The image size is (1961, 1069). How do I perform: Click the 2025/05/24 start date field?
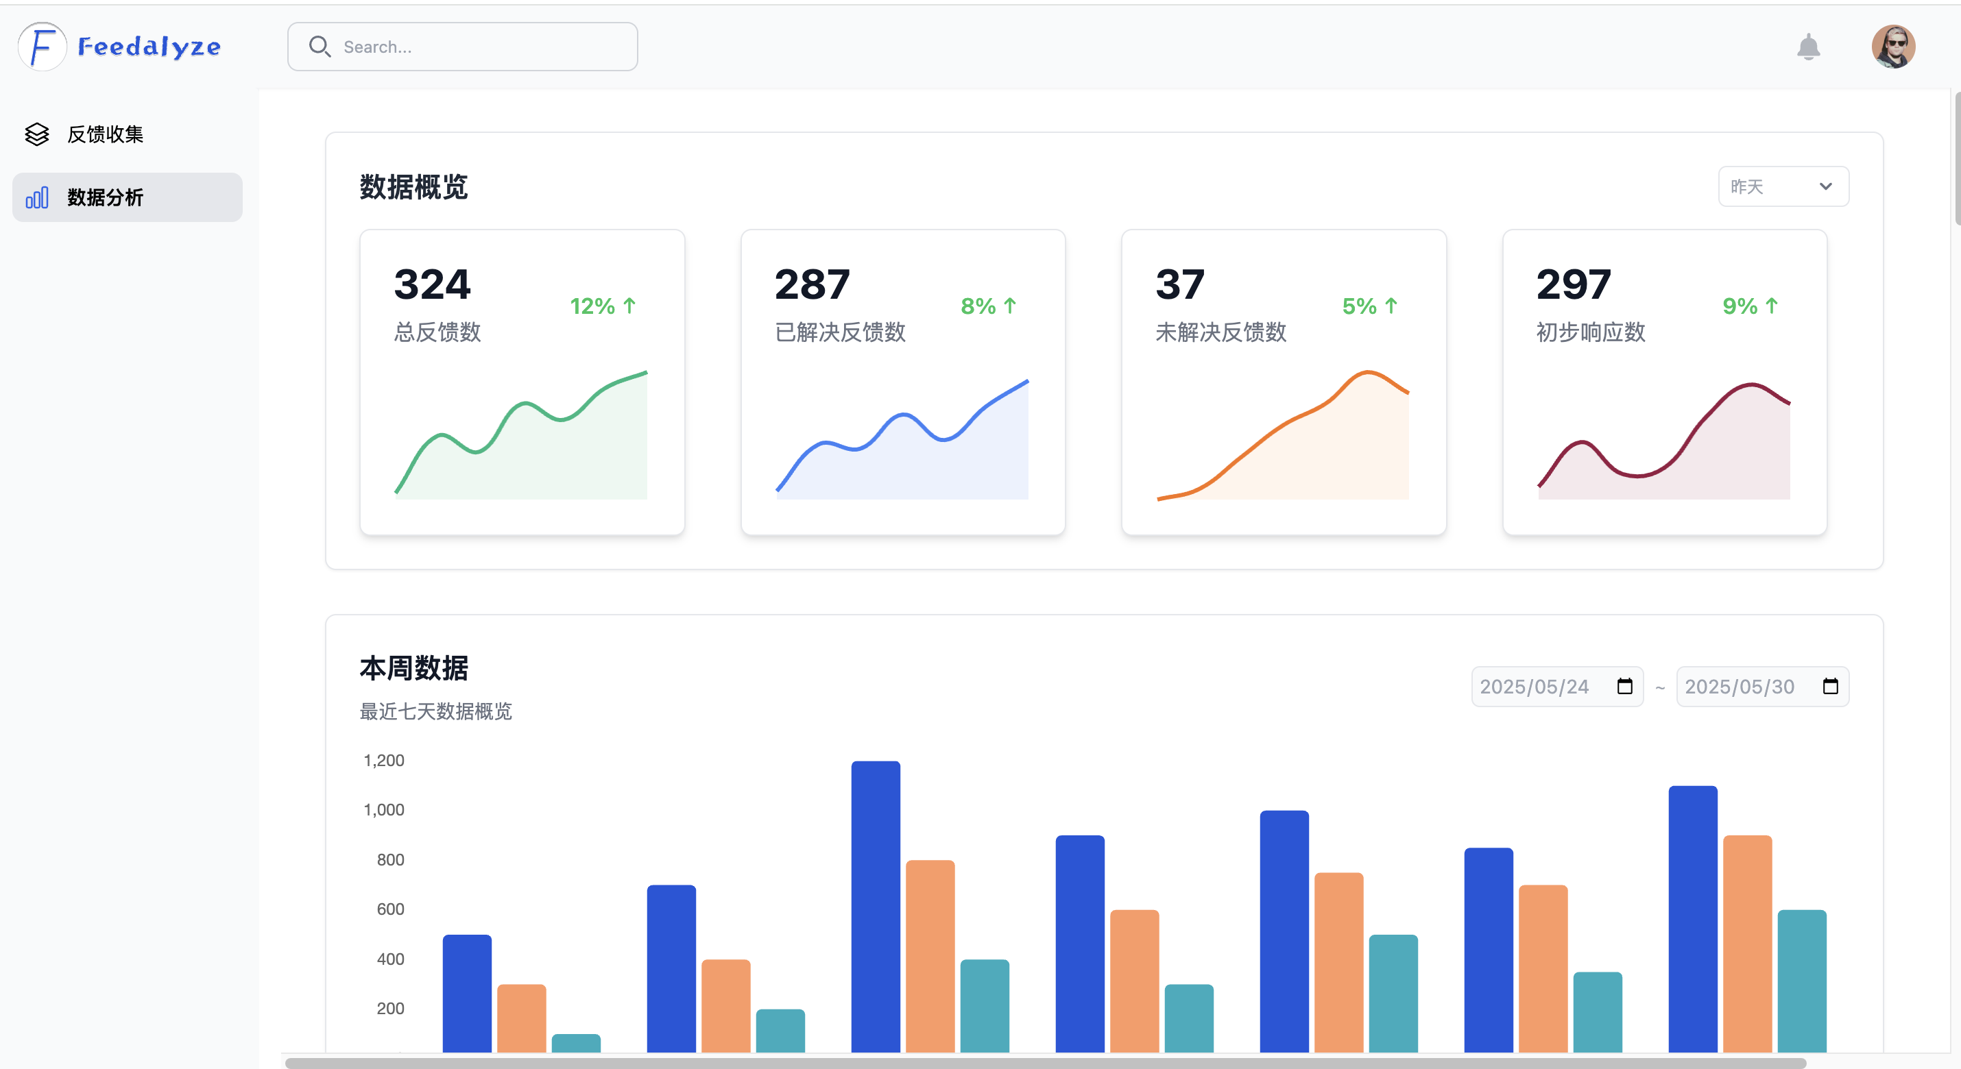[x=1534, y=687]
